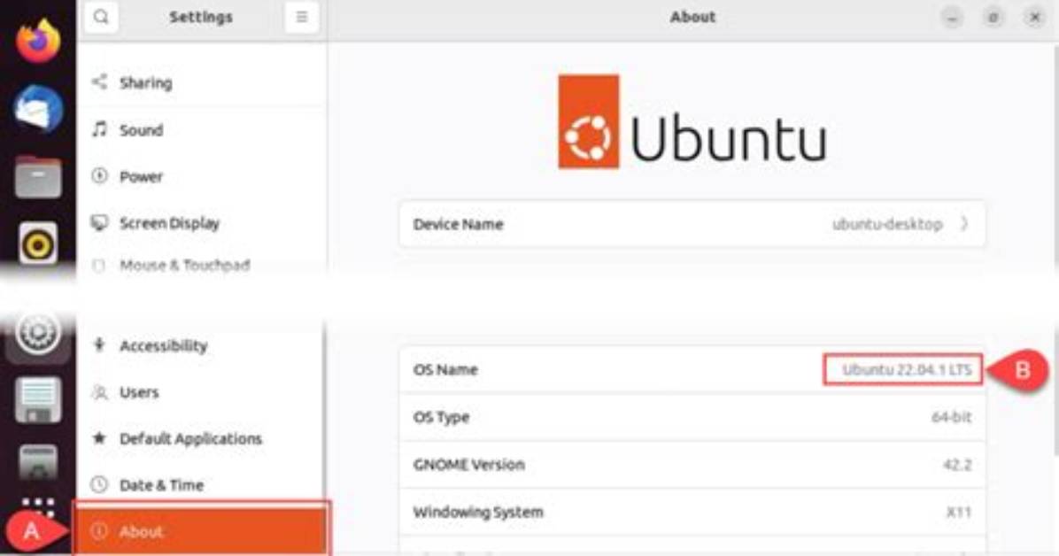Minimize the Settings window
Viewport: 1059px width, 556px height.
point(952,17)
